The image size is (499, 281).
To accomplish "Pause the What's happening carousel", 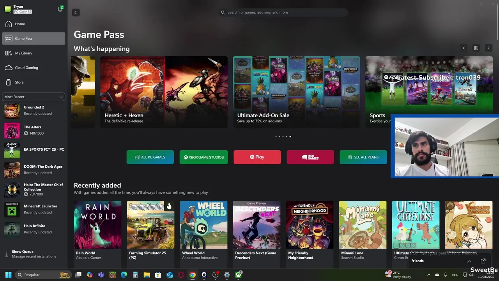I will (x=476, y=48).
